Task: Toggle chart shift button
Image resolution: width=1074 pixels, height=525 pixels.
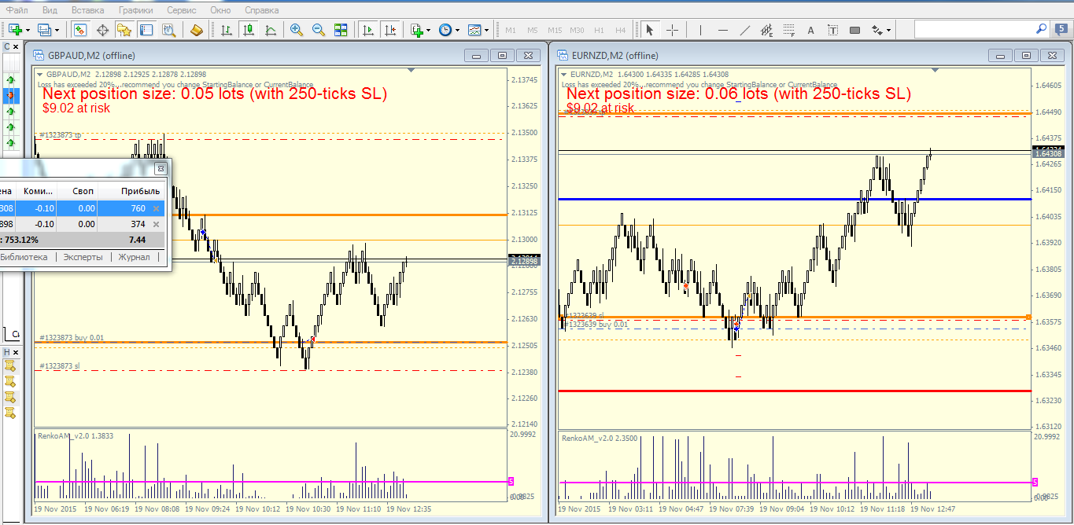Action: pos(389,30)
